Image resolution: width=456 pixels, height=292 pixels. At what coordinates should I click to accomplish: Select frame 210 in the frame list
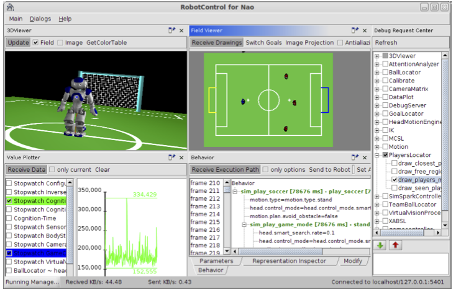click(x=205, y=183)
